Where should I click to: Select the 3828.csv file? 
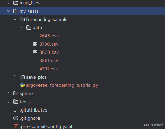pos(49,52)
